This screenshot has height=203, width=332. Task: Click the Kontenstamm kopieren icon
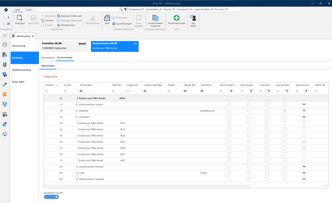click(x=155, y=18)
